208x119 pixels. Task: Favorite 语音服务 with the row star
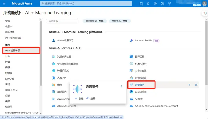point(196,85)
